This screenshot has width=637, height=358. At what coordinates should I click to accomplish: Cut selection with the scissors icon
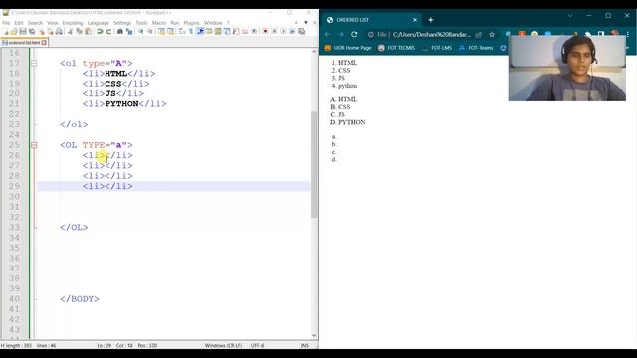click(70, 31)
